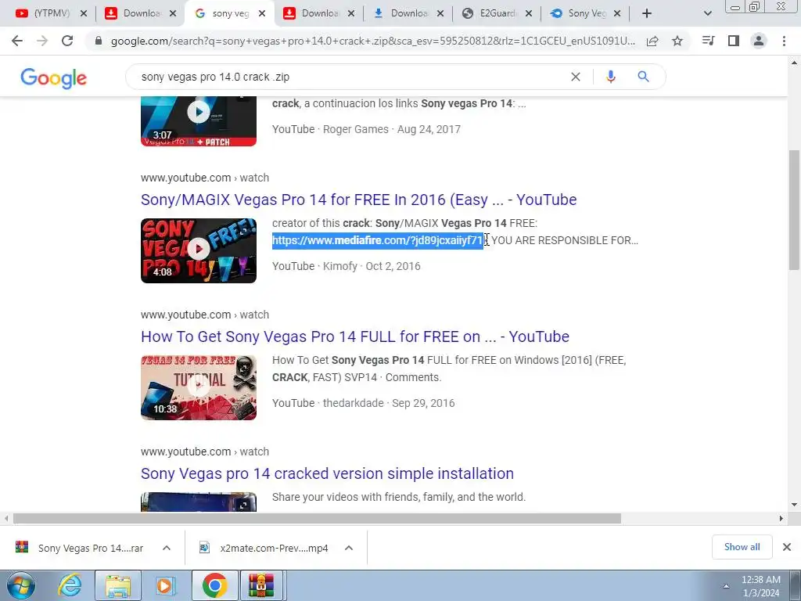Play the 10:38 thedarkdade video thumbnail
Viewport: 801px width, 601px height.
[x=199, y=387]
